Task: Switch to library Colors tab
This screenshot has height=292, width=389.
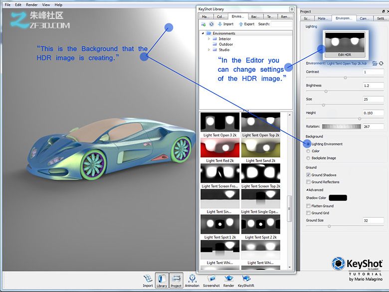Action: pos(220,17)
